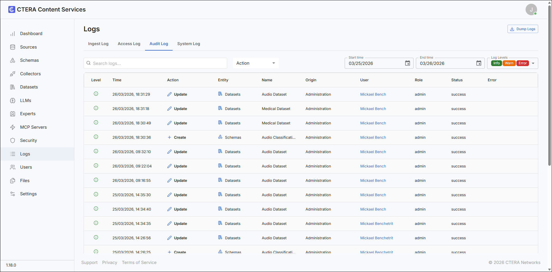The image size is (552, 272).
Task: Click the user avatar J
Action: point(531,9)
